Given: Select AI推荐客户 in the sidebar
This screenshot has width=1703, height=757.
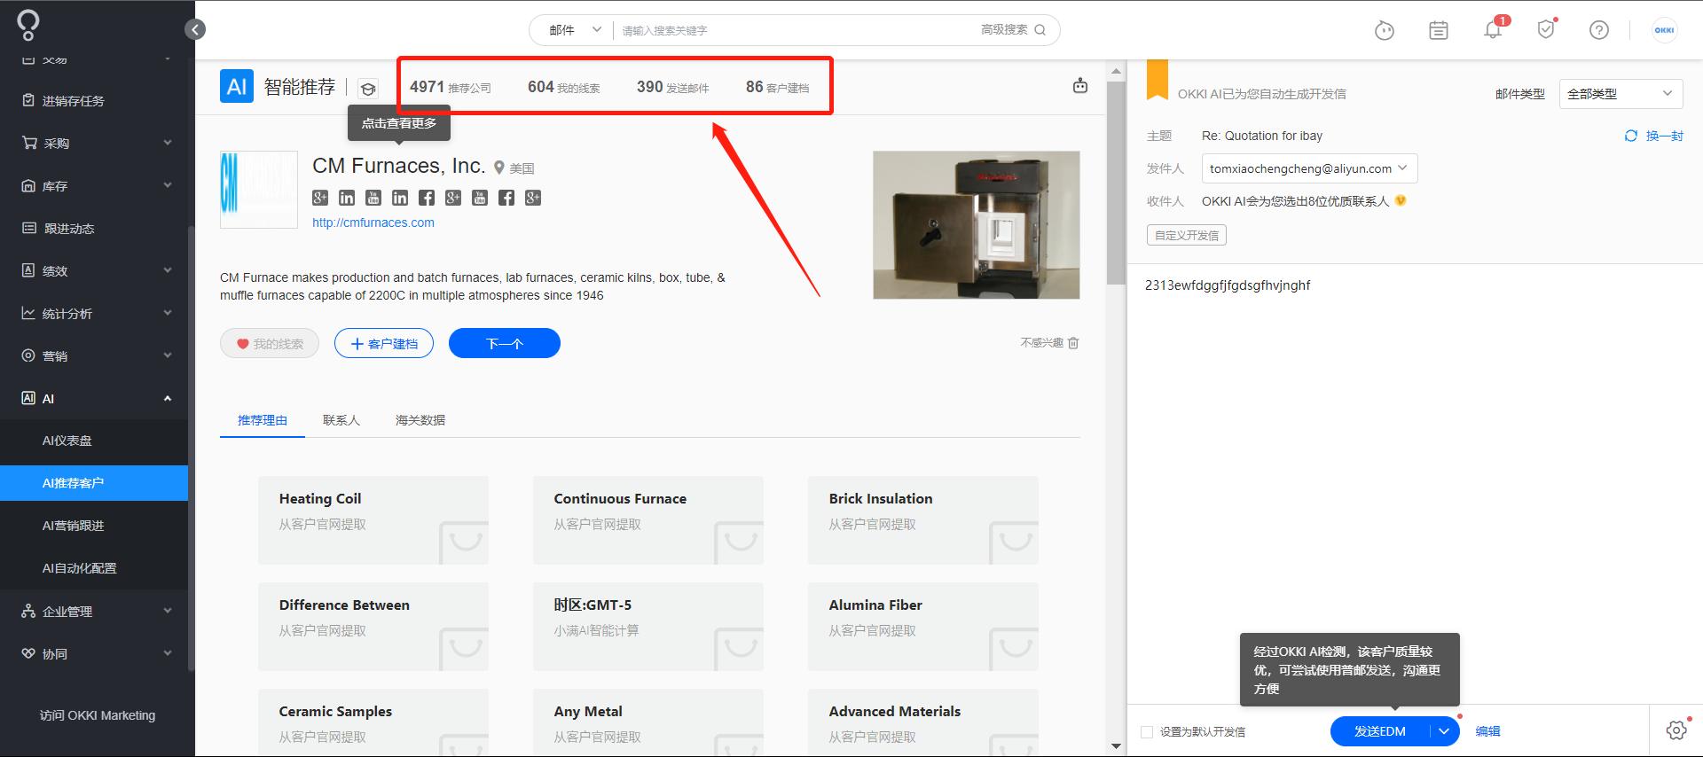Looking at the screenshot, I should (94, 483).
